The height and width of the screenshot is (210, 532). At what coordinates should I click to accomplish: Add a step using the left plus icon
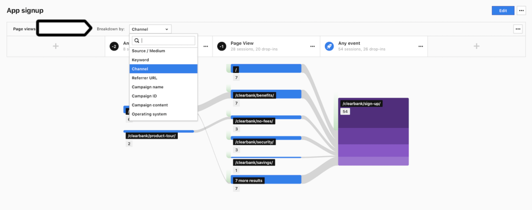(x=56, y=46)
